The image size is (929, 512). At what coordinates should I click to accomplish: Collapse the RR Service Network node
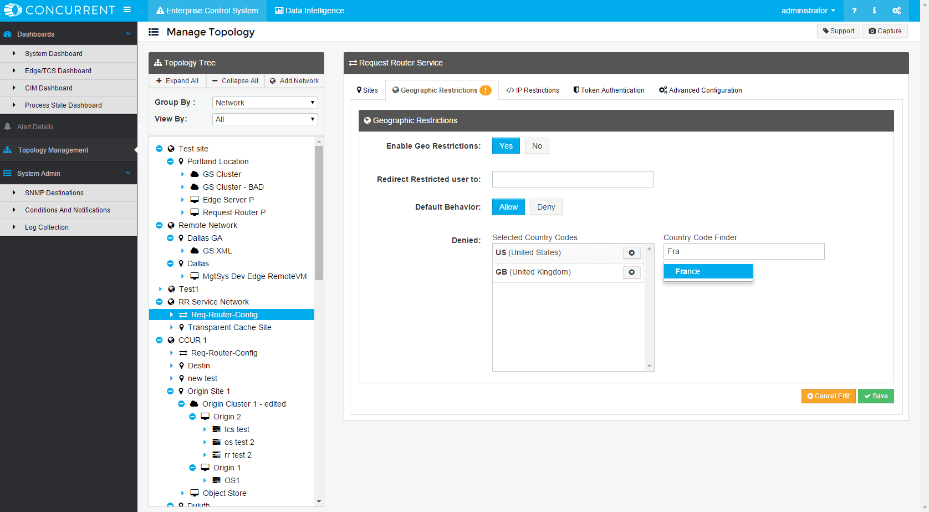(x=159, y=302)
